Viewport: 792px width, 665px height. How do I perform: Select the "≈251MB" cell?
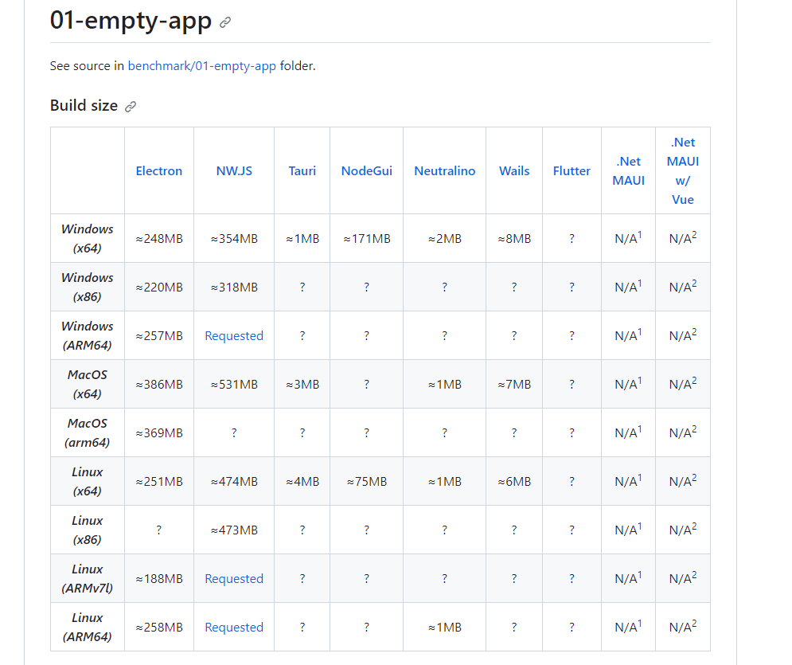point(159,482)
